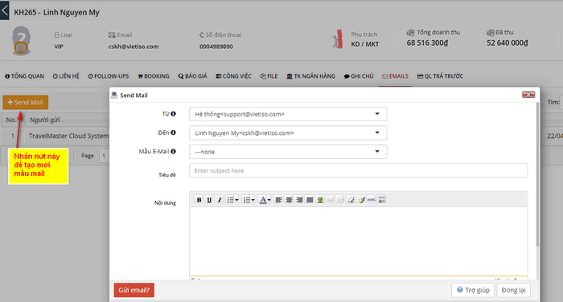Click phone number 0904989890

click(216, 47)
